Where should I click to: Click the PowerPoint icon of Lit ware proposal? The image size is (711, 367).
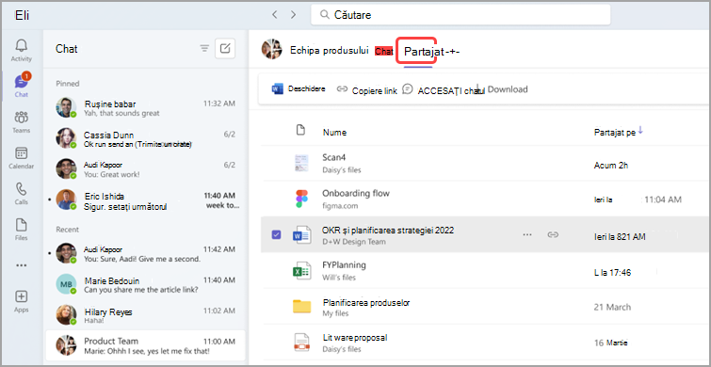pyautogui.click(x=301, y=343)
